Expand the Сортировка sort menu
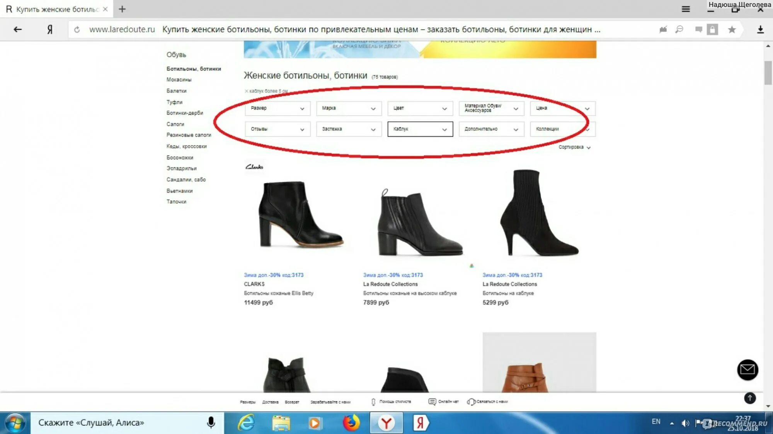The image size is (773, 434). tap(574, 147)
